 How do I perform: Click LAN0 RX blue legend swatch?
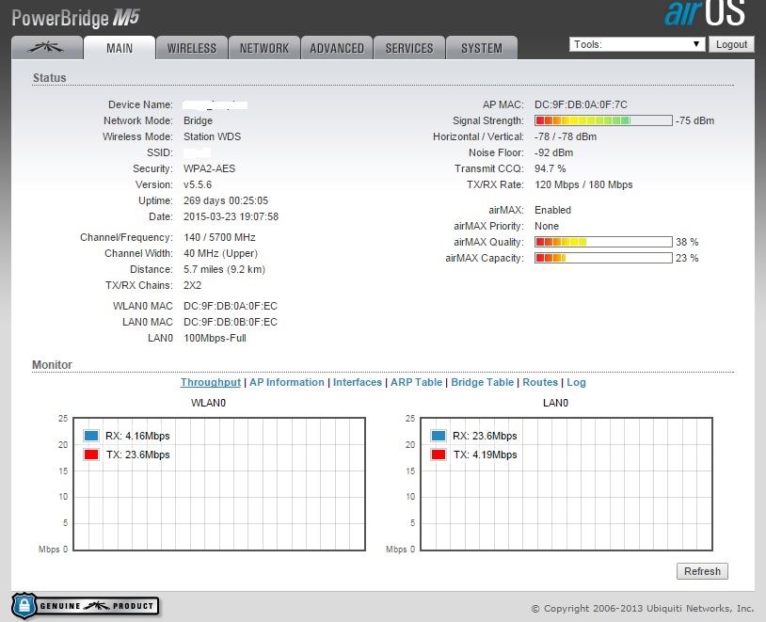pyautogui.click(x=439, y=436)
